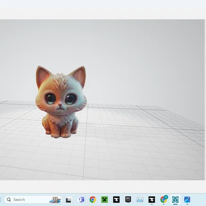206x206 pixels.
Task: Open Task View from the taskbar
Action: [x=68, y=200]
